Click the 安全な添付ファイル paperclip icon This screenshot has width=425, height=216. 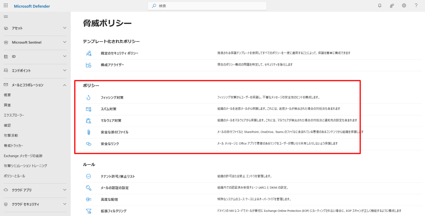[88, 132]
